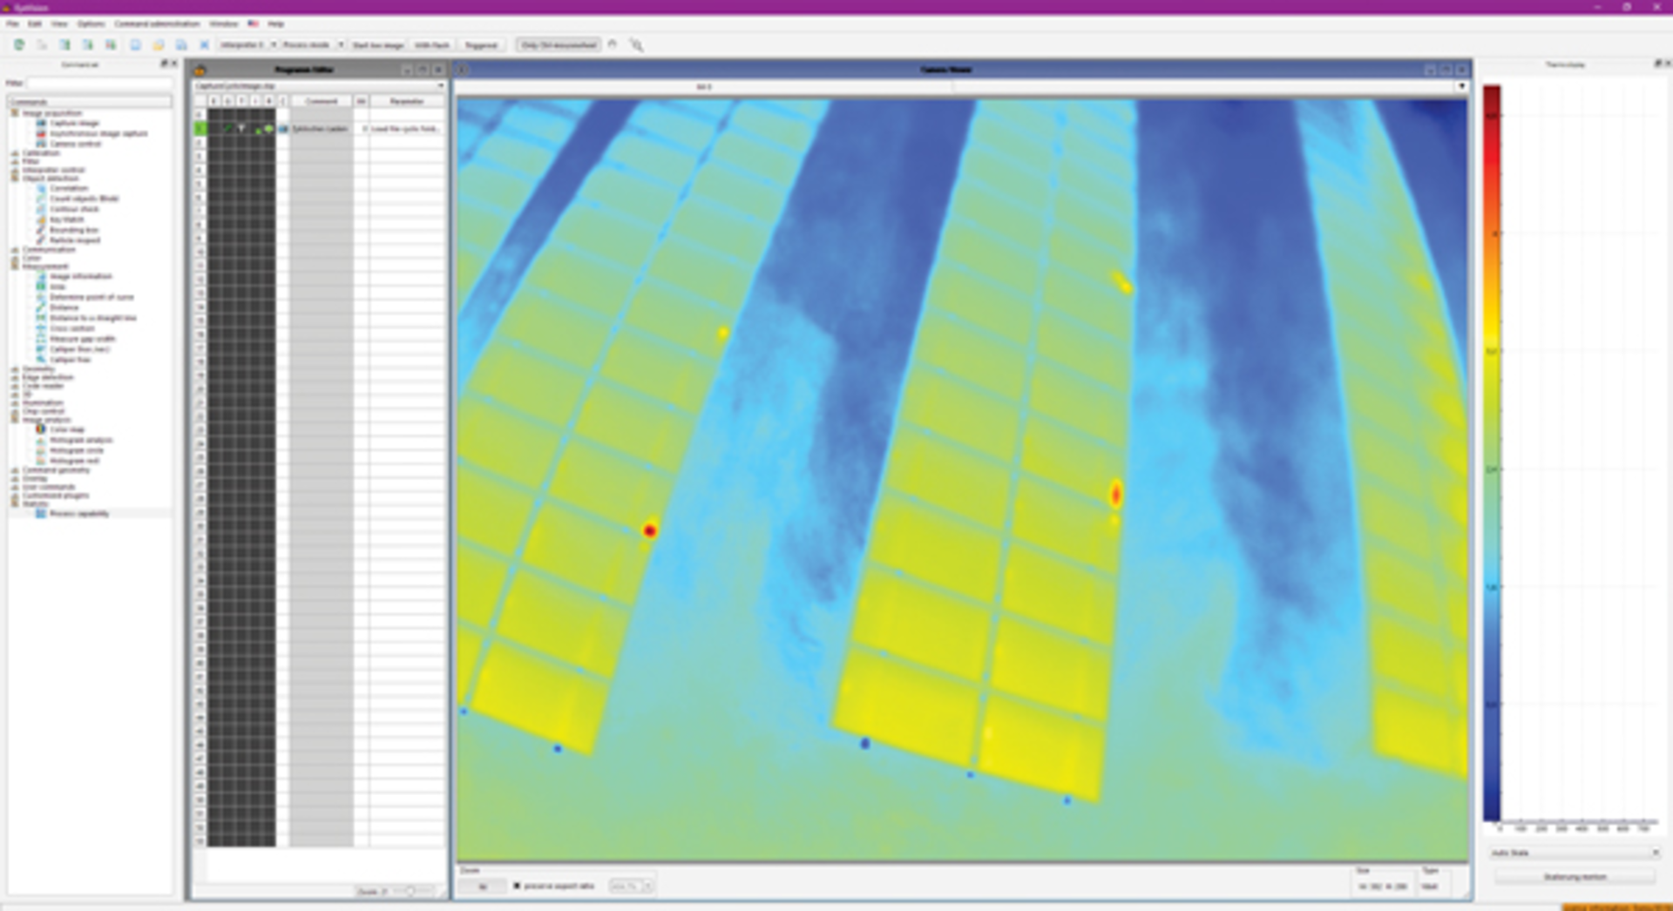
Task: Click the Filter input field in Command set
Action: (x=99, y=84)
